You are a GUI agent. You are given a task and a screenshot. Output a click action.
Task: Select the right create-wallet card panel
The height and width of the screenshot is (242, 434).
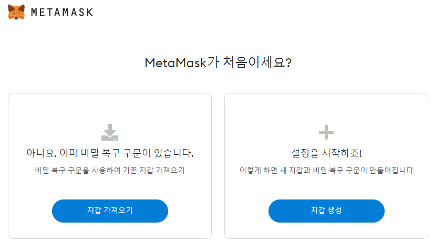pos(326,166)
